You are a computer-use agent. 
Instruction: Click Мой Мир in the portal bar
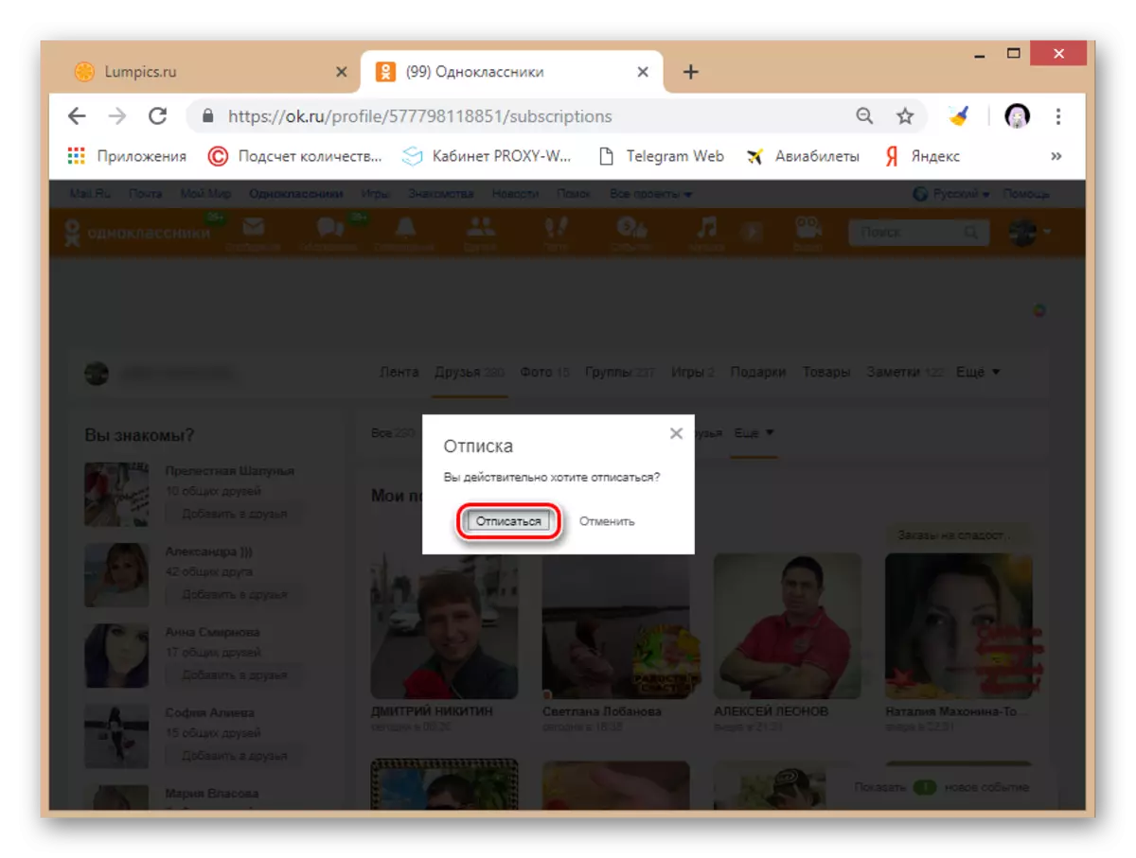click(205, 193)
